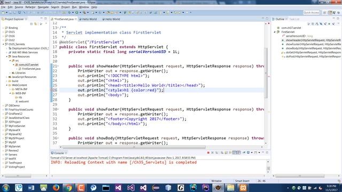This screenshot has width=342, height=192.
Task: Open Google Chrome from taskbar
Action: (x=68, y=188)
